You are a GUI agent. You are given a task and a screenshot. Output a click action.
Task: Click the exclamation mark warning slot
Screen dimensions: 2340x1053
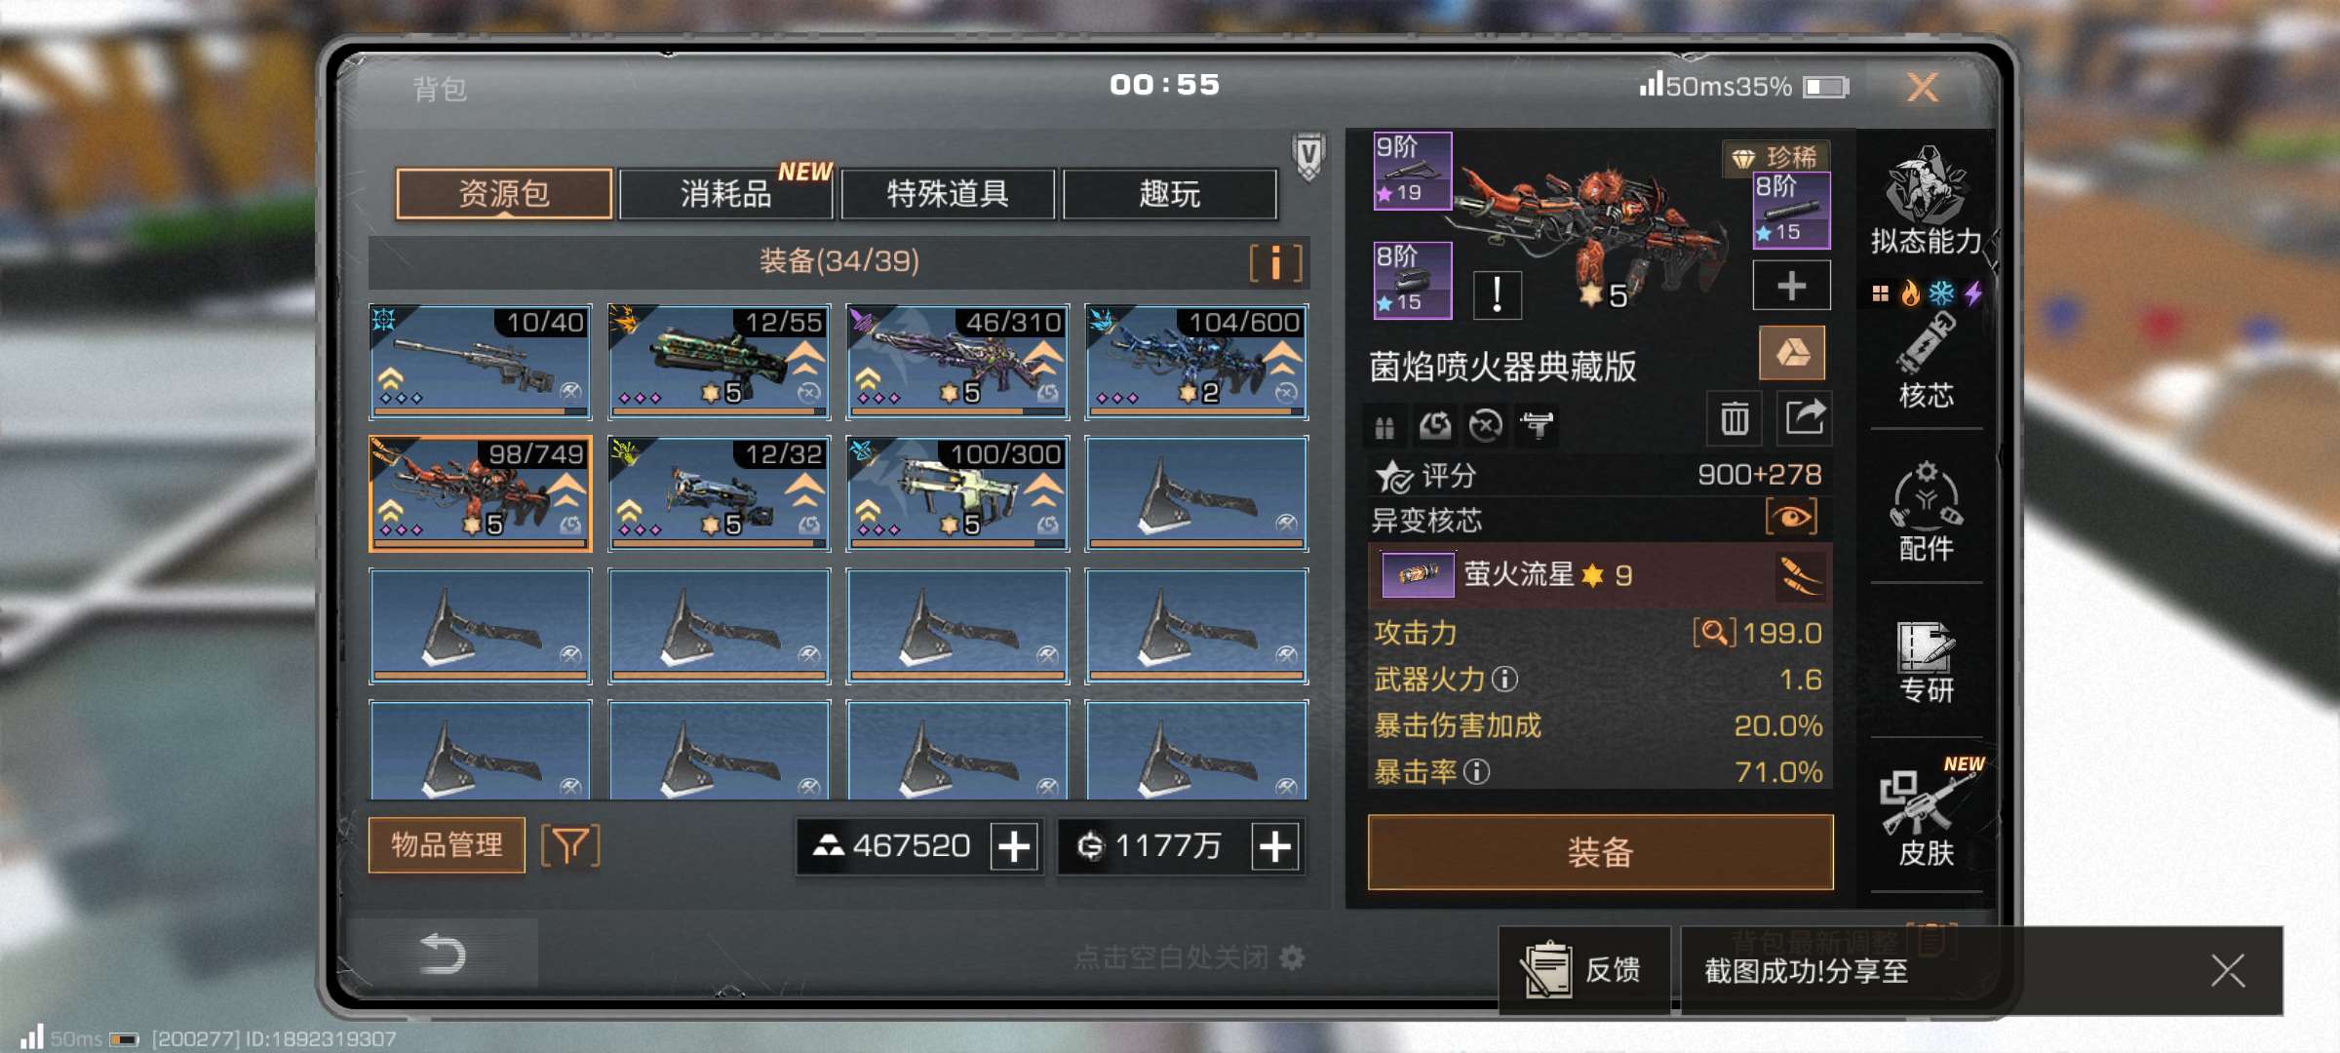pos(1497,292)
